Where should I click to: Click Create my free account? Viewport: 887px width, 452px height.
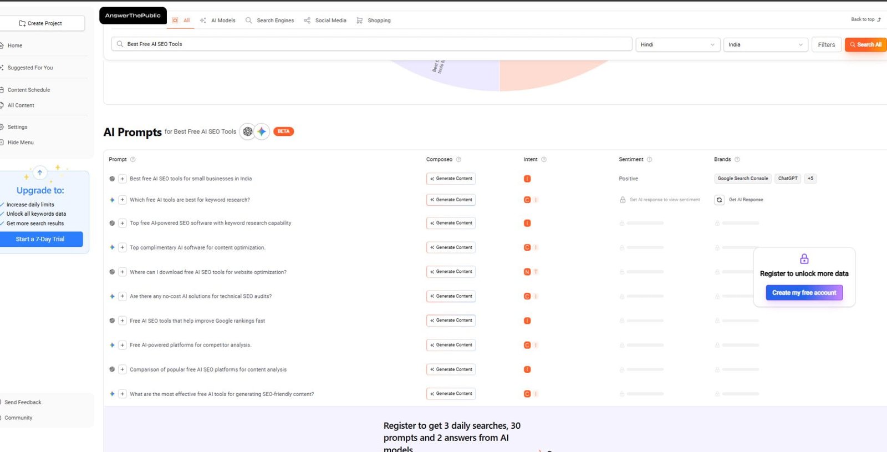point(804,293)
